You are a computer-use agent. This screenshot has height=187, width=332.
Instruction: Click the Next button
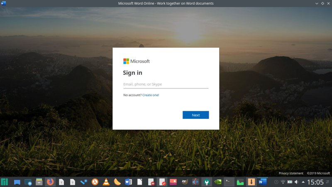[x=195, y=115]
